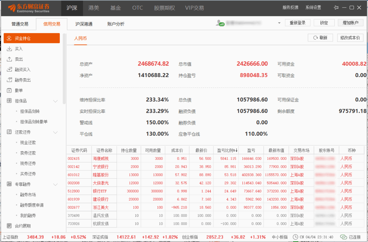The image size is (368, 242).
Task: Click the 重新登录 button
Action: [297, 23]
